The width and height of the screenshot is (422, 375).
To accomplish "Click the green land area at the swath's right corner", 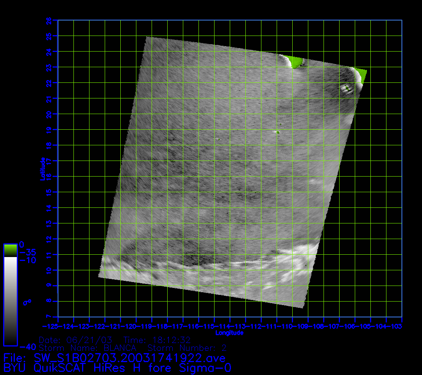I will pos(361,75).
